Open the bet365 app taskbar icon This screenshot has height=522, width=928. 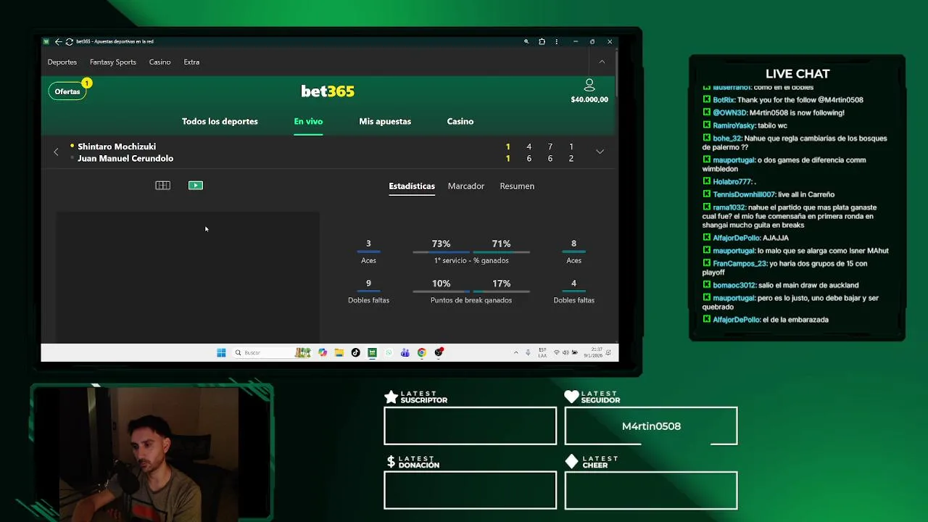point(372,352)
